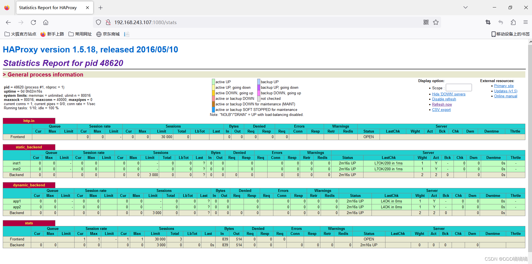532x264 pixels.
Task: Open a new browser tab
Action: pyautogui.click(x=101, y=8)
